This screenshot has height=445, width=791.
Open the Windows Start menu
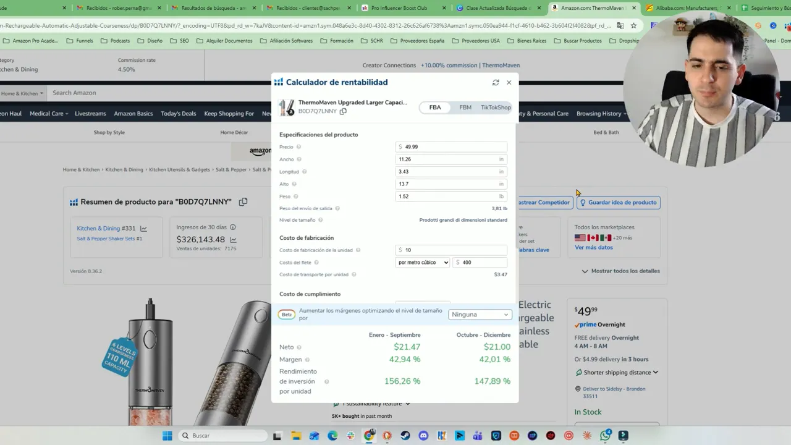click(x=167, y=436)
